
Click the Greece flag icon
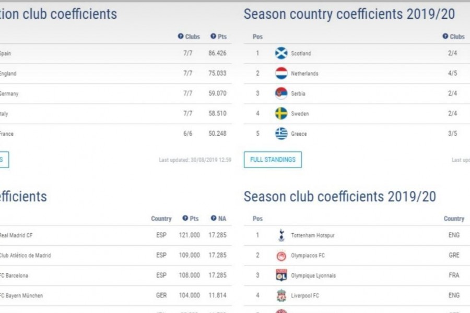(x=281, y=134)
